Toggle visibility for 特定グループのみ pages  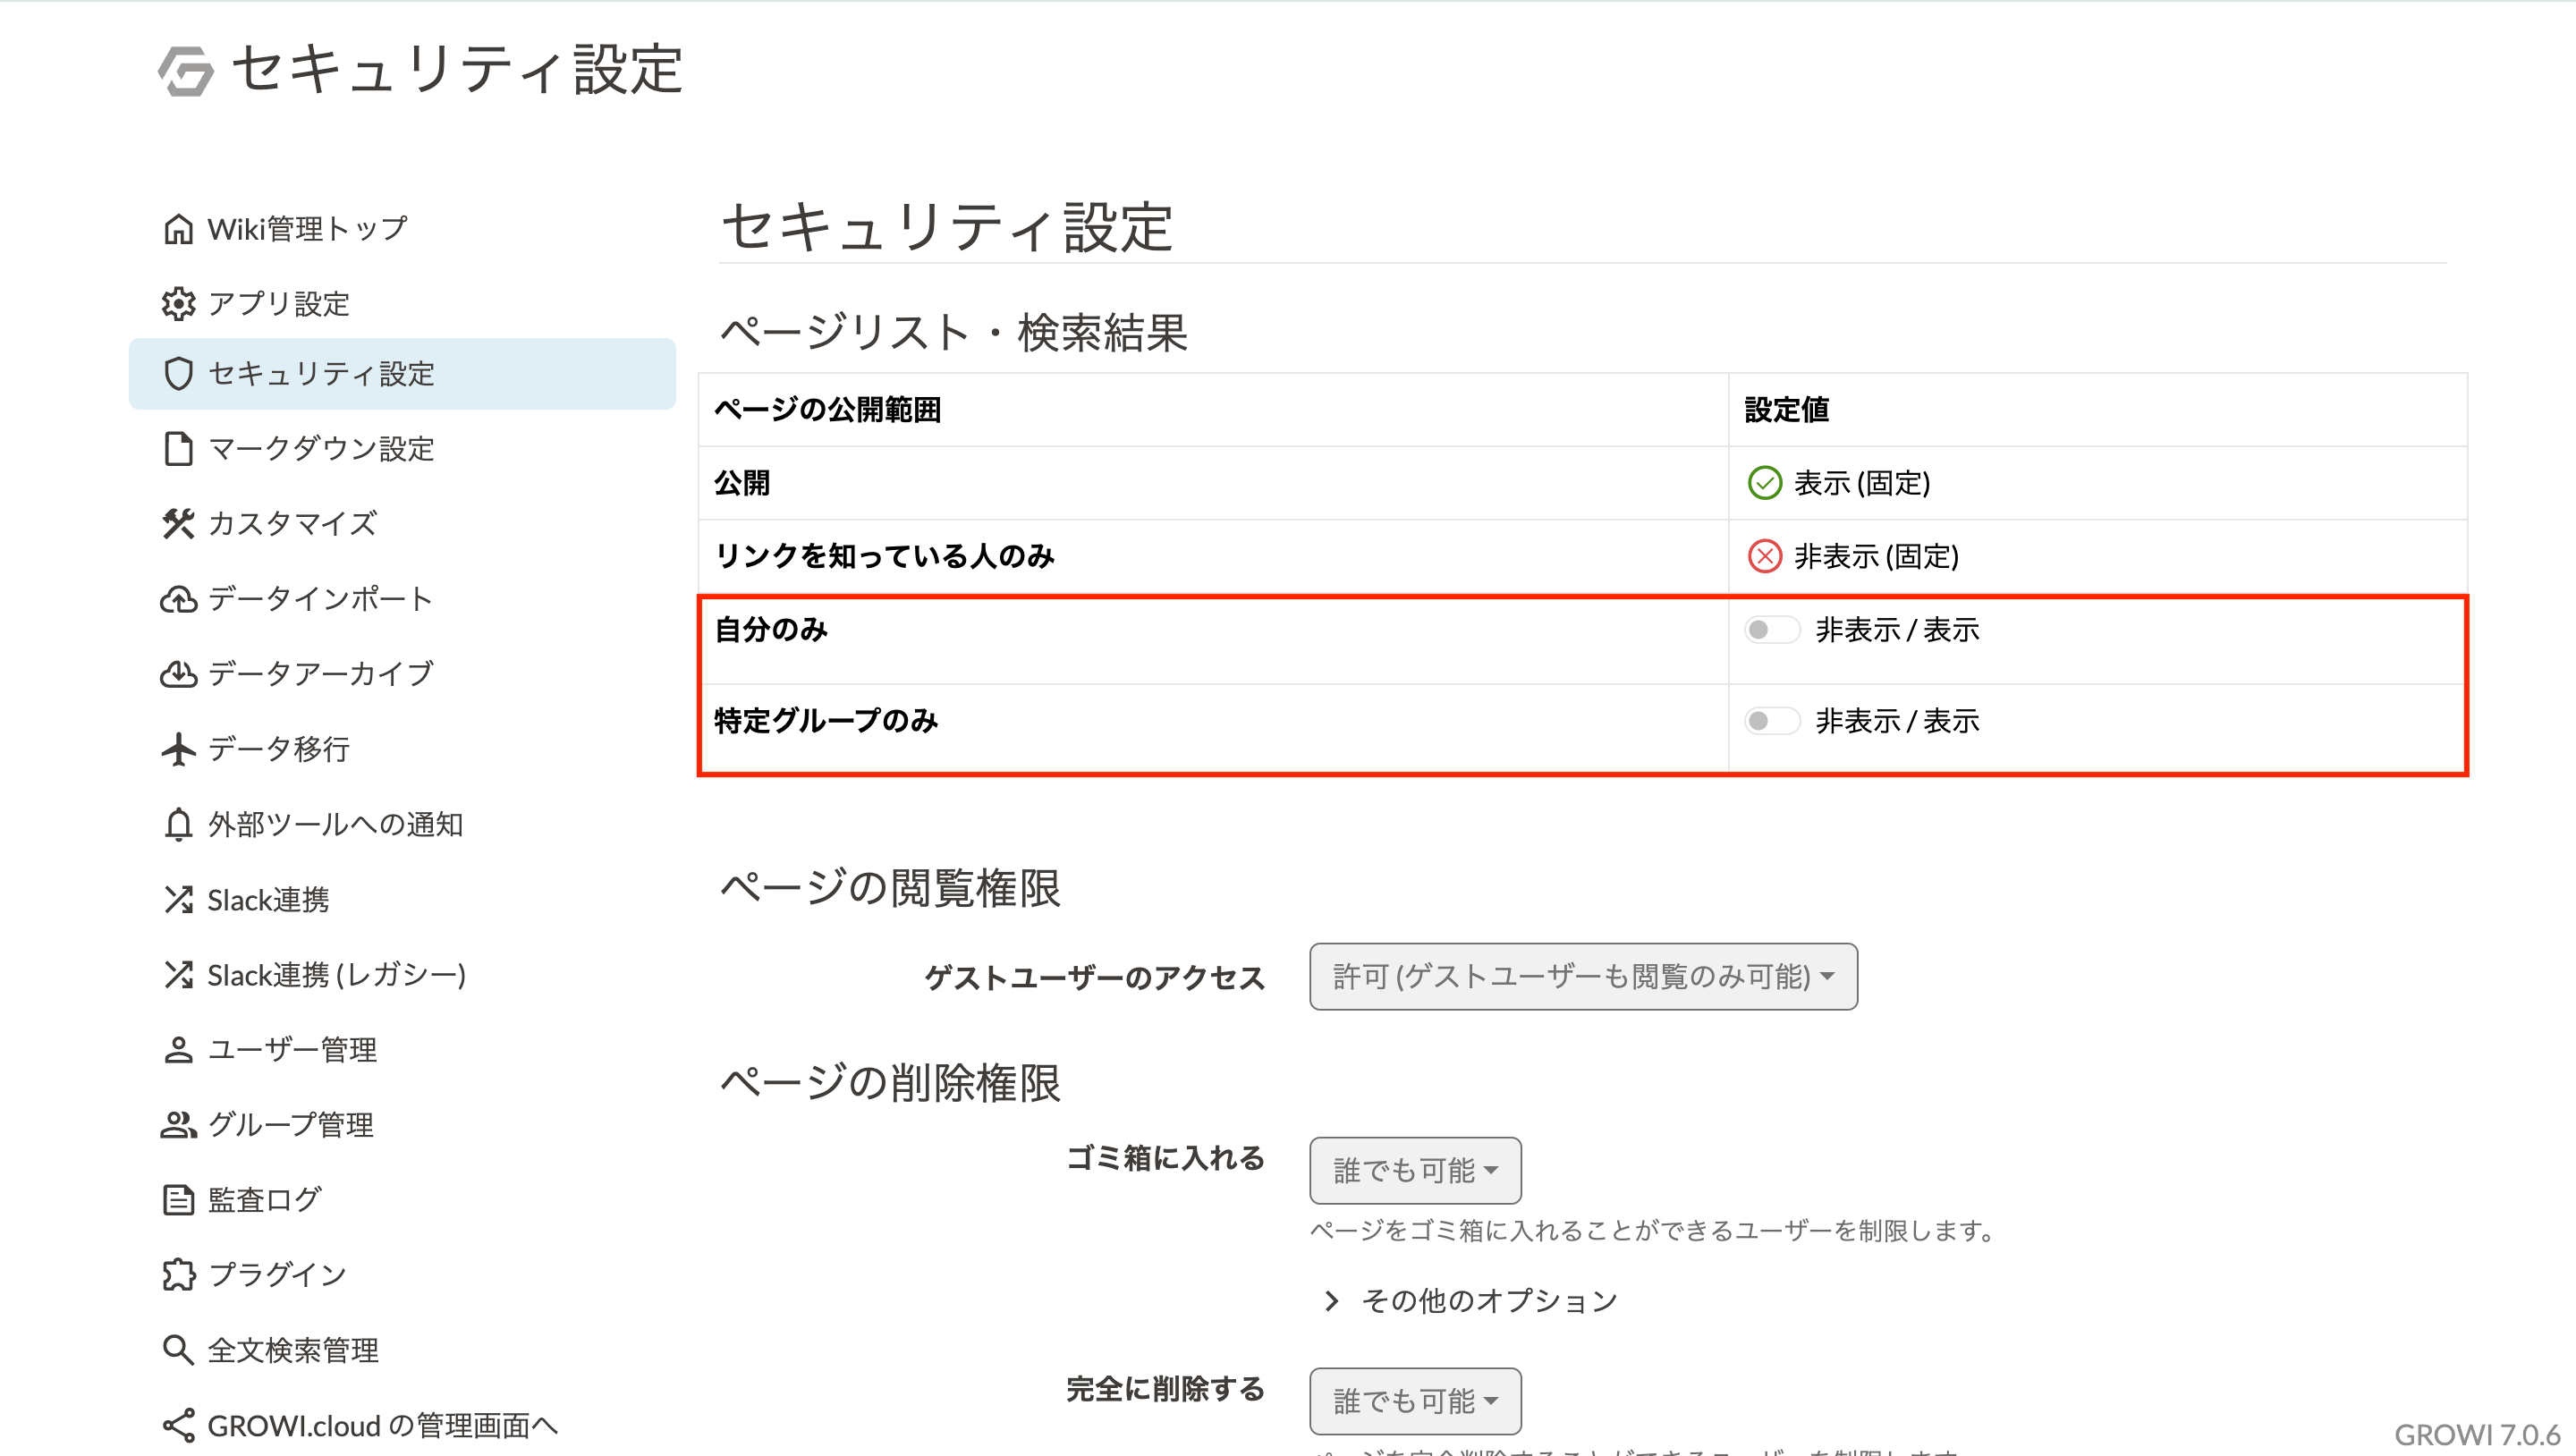(x=1771, y=721)
